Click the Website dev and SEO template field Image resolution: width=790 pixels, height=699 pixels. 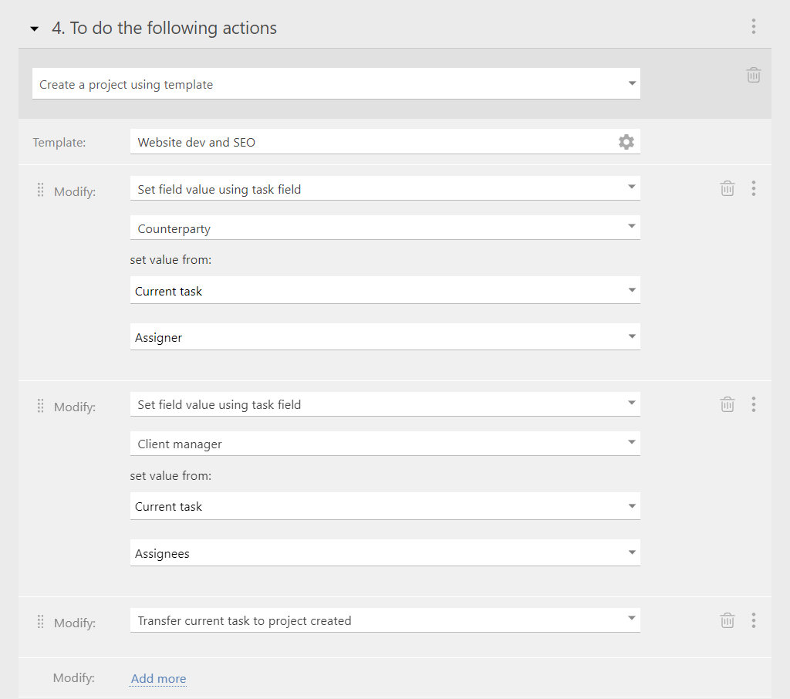(x=385, y=142)
